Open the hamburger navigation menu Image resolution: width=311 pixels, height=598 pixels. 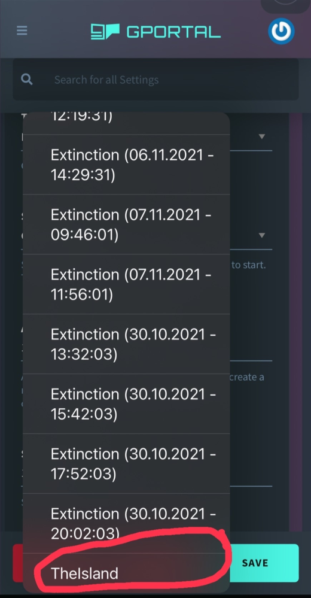coord(22,31)
